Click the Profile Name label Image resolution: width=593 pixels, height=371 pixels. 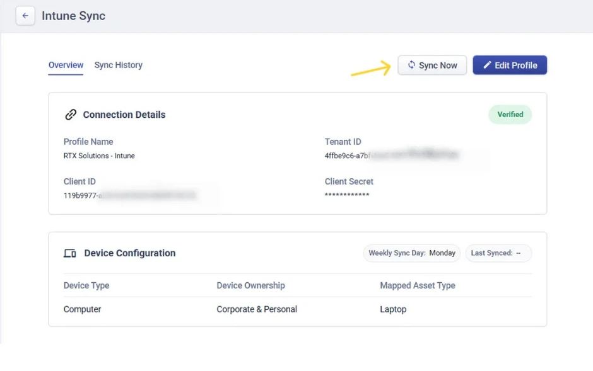coord(88,142)
